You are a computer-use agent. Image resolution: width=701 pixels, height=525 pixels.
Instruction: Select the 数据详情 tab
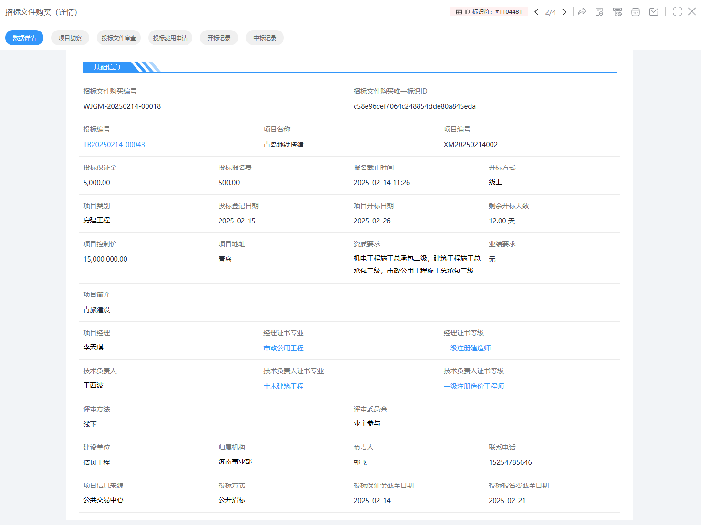(24, 38)
